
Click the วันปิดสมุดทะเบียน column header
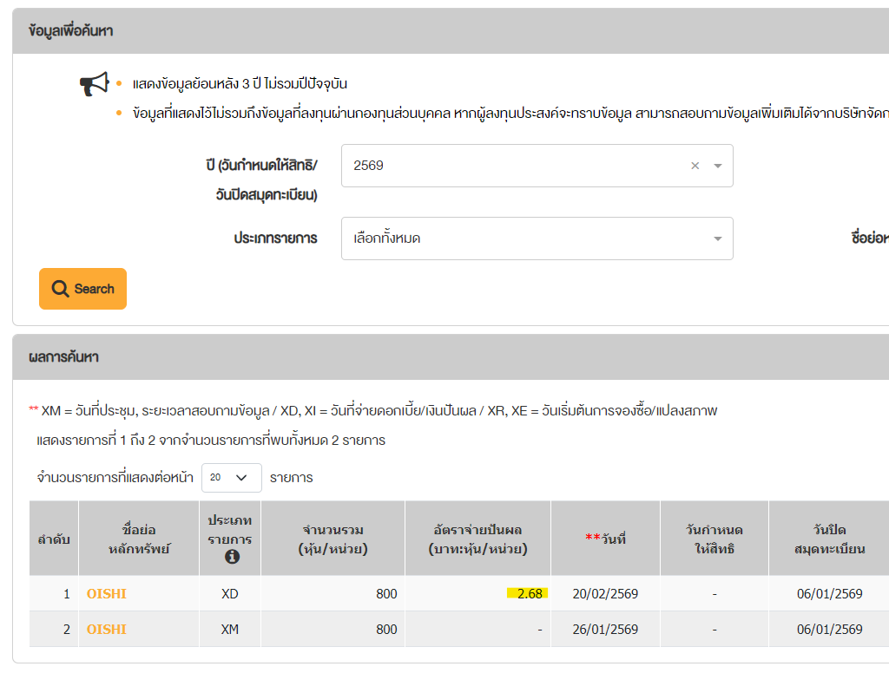[829, 539]
